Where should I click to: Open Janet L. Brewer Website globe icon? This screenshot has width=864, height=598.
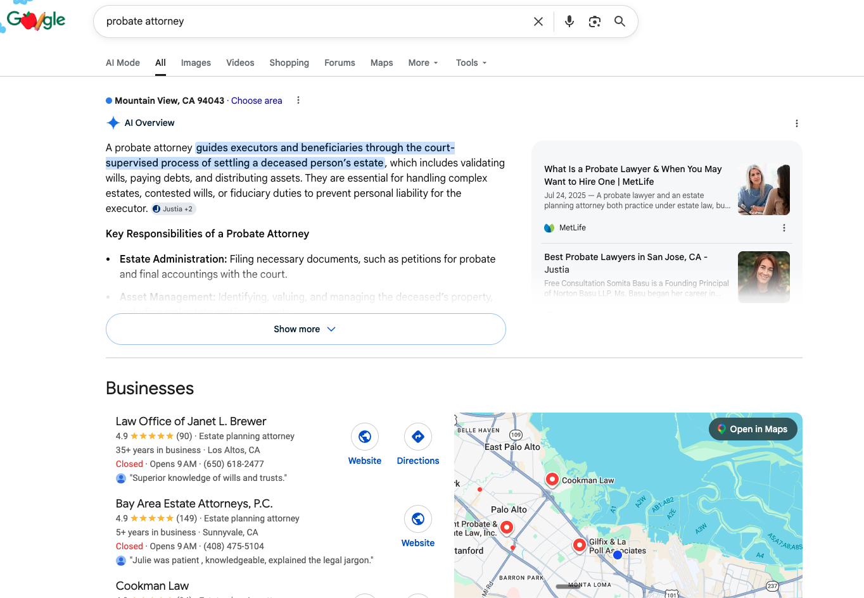pos(365,437)
